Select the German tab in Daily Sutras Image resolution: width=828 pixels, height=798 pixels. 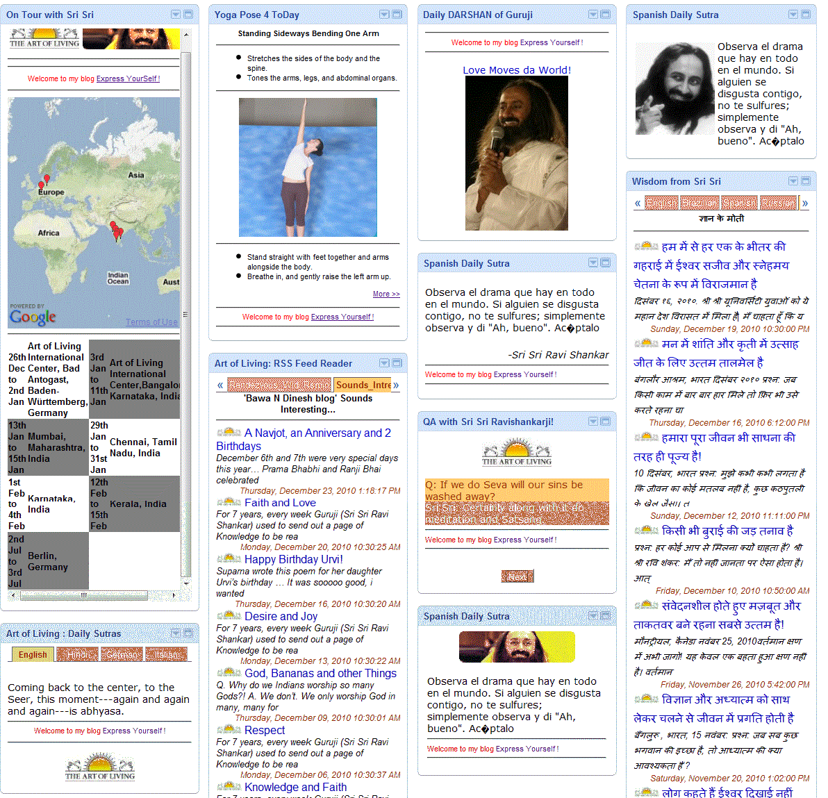(x=122, y=654)
